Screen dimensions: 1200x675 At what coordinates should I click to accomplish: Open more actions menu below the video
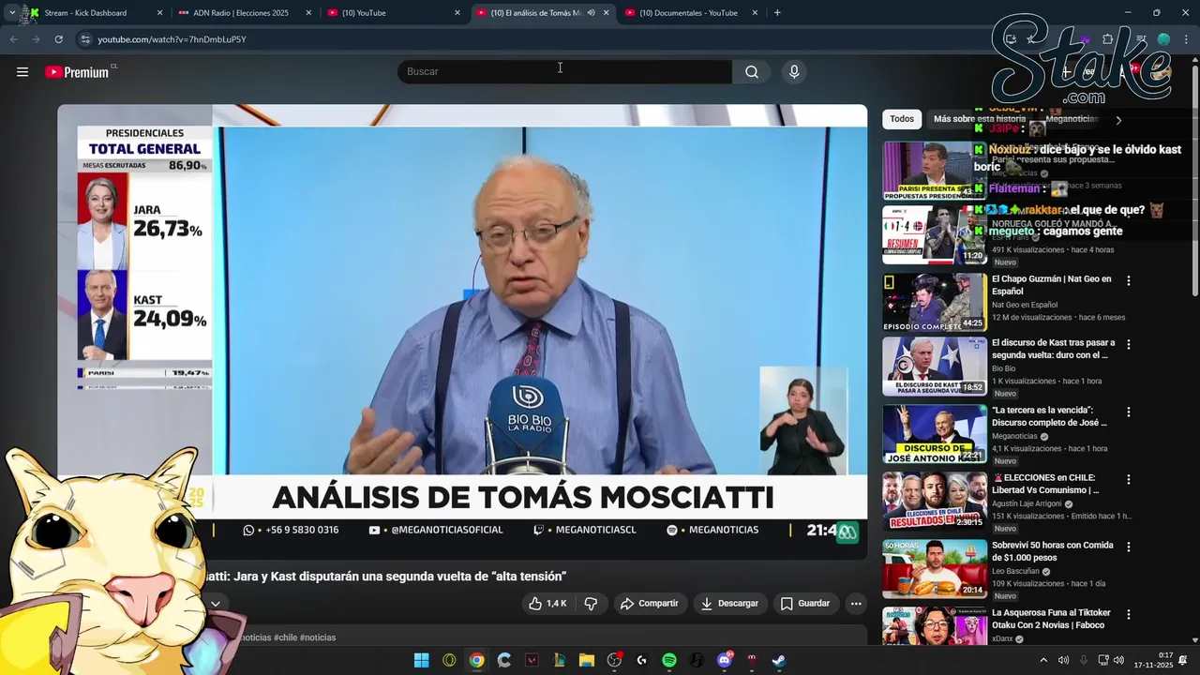click(x=856, y=604)
